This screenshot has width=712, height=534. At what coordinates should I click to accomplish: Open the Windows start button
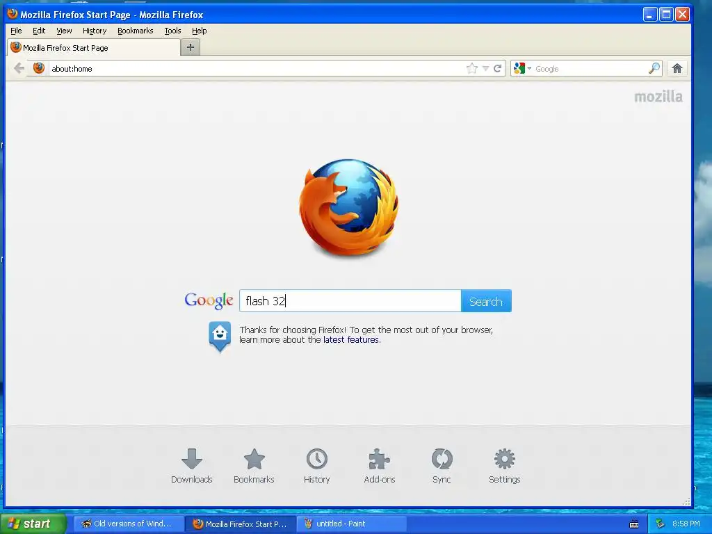point(33,524)
